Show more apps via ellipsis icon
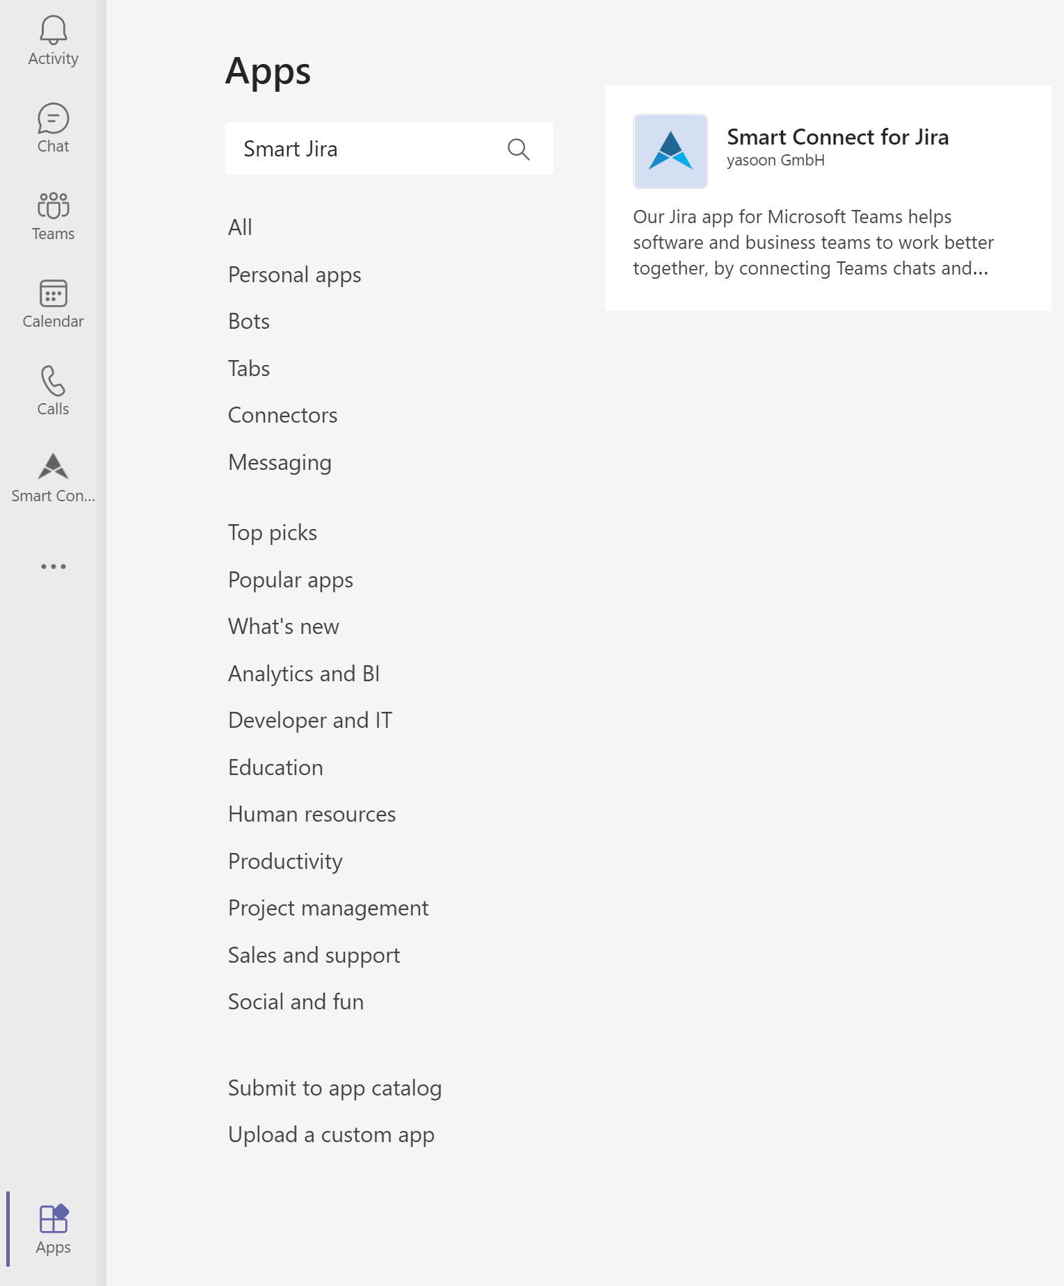 53,567
